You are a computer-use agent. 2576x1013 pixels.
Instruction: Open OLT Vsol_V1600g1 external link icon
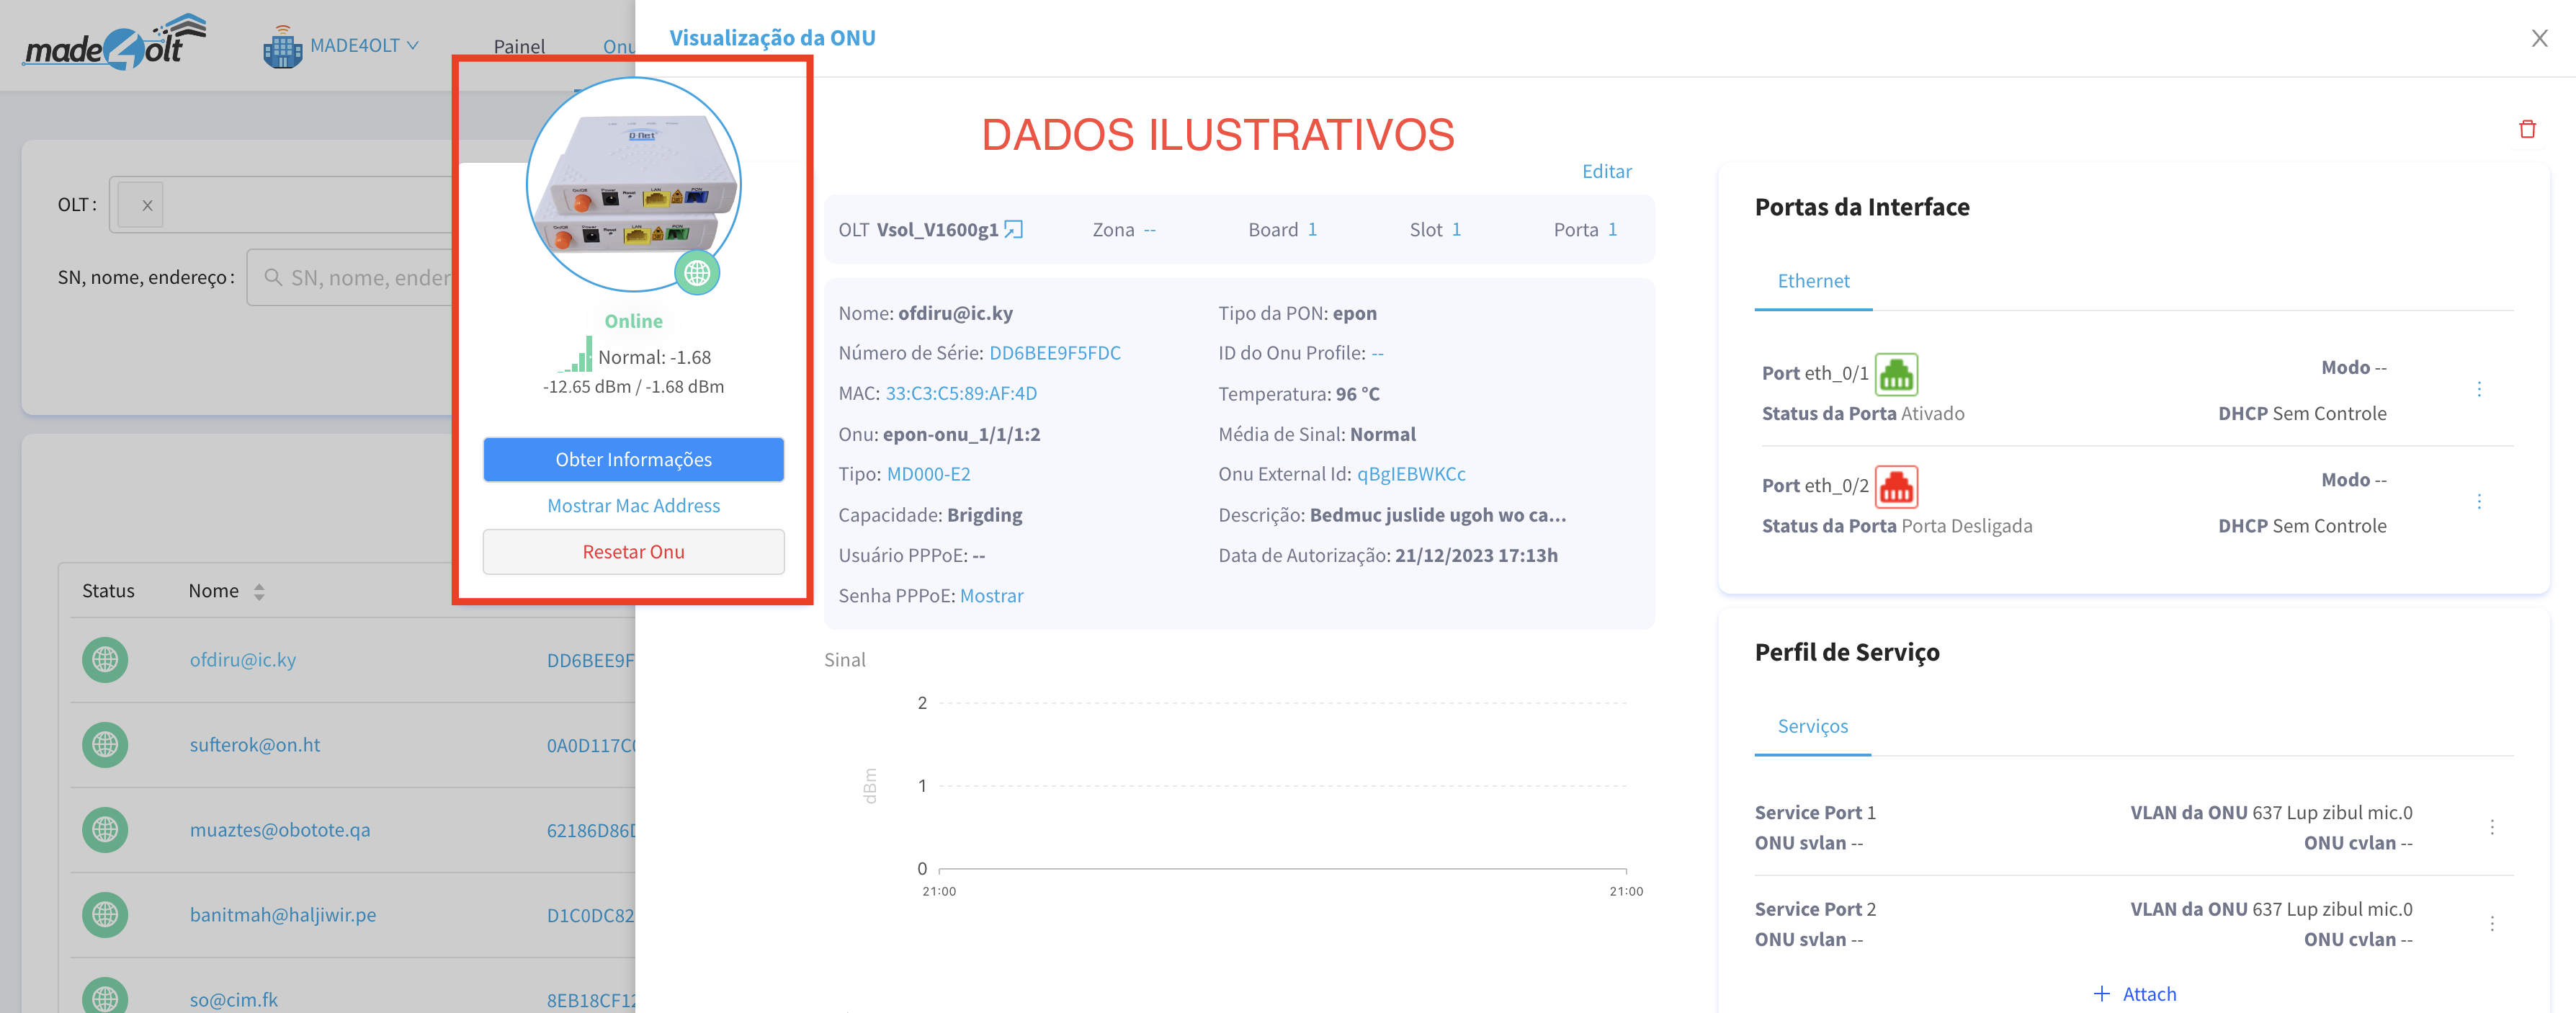(x=1013, y=230)
